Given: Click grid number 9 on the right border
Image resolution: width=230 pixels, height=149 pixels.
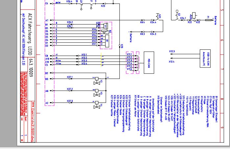Looking at the screenshot, I should coord(222,127).
